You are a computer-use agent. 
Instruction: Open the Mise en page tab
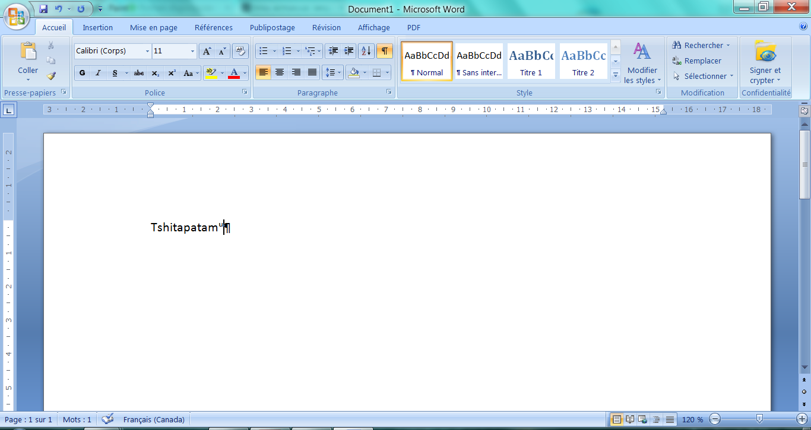(154, 27)
